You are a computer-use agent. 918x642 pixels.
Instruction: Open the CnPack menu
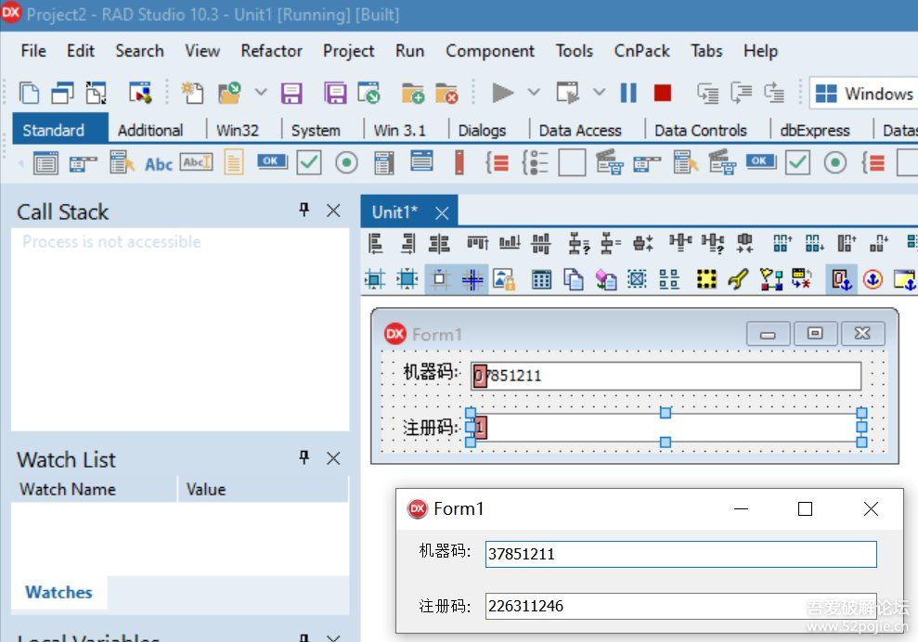click(641, 51)
